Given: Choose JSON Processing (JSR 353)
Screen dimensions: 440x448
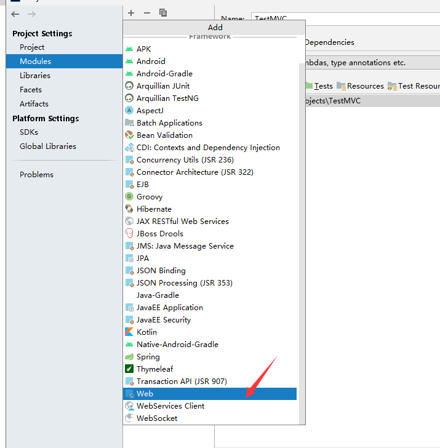Looking at the screenshot, I should [x=210, y=283].
